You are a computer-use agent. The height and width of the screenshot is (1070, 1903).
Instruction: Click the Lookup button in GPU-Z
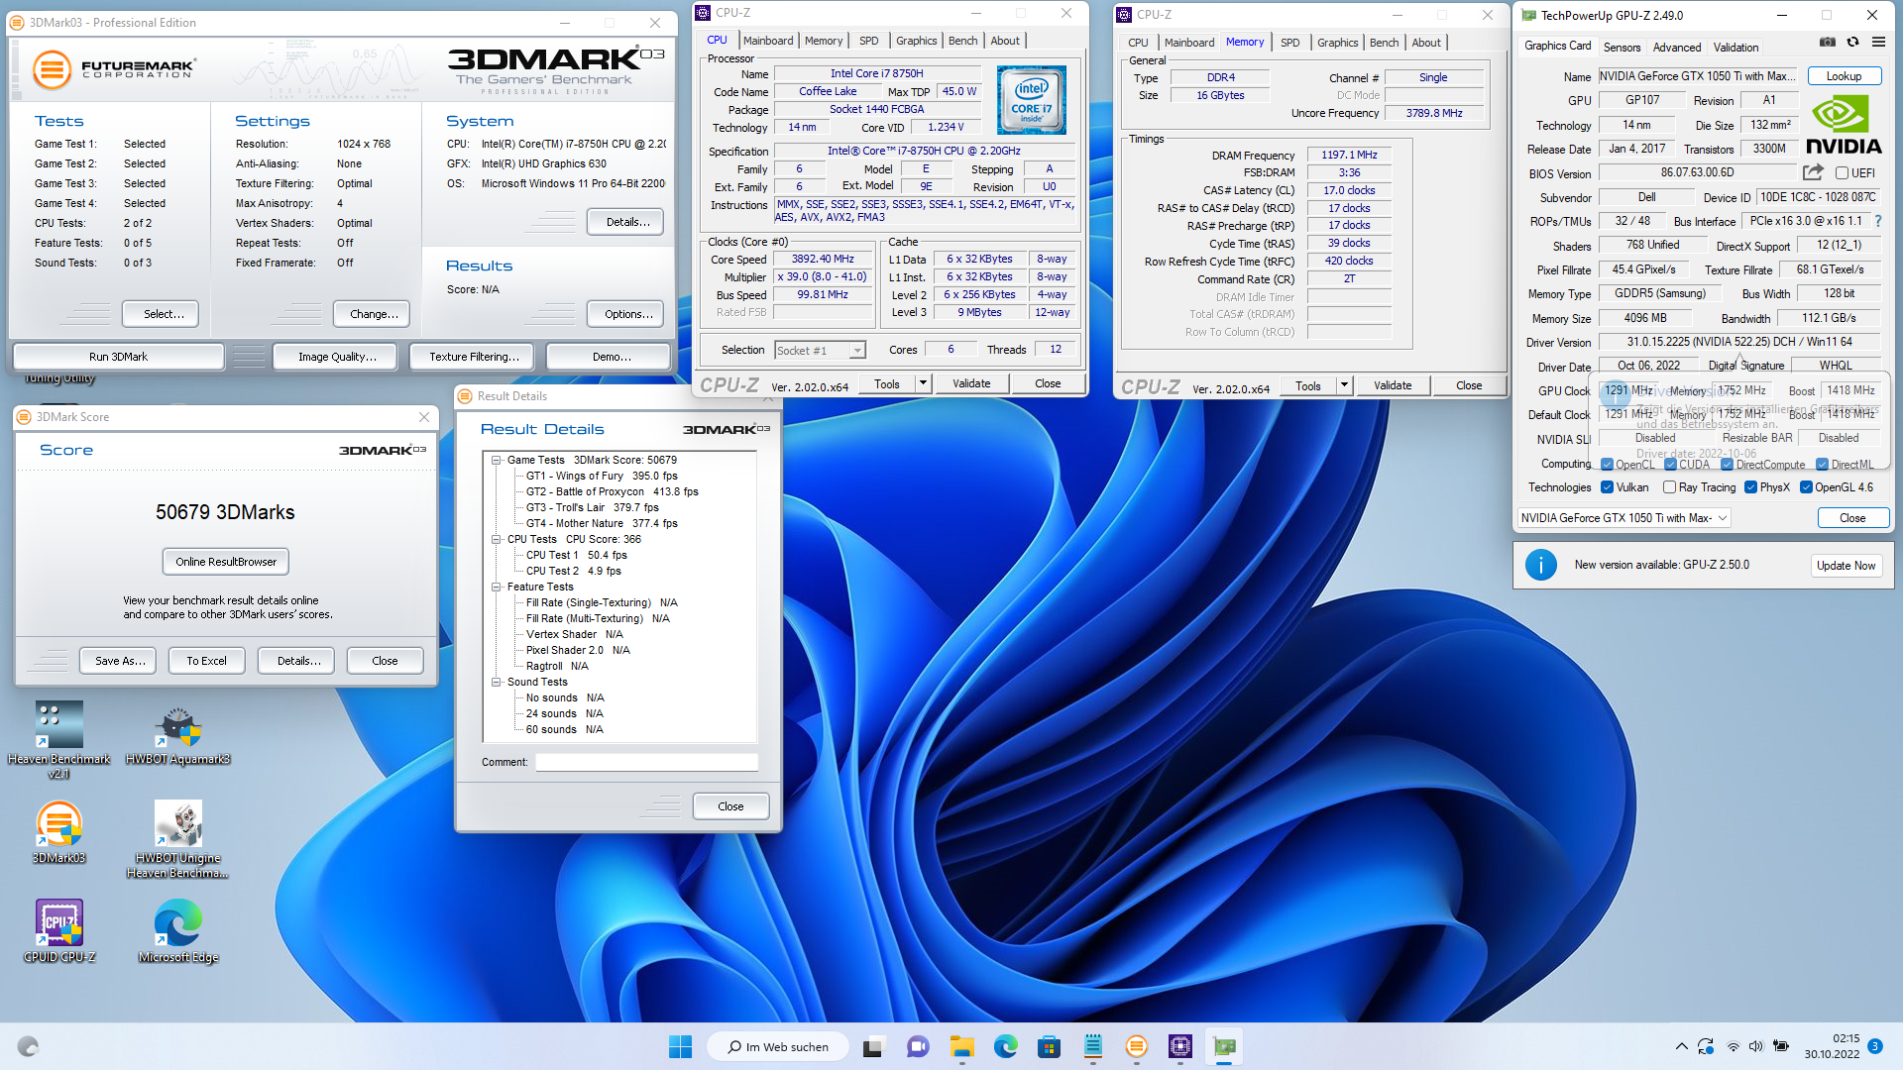(1844, 76)
